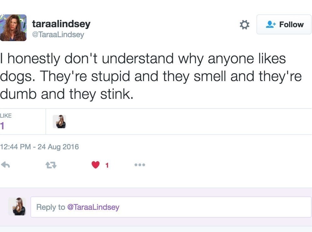Retweet using the retweet arrows icon
The height and width of the screenshot is (232, 312).
coord(51,165)
